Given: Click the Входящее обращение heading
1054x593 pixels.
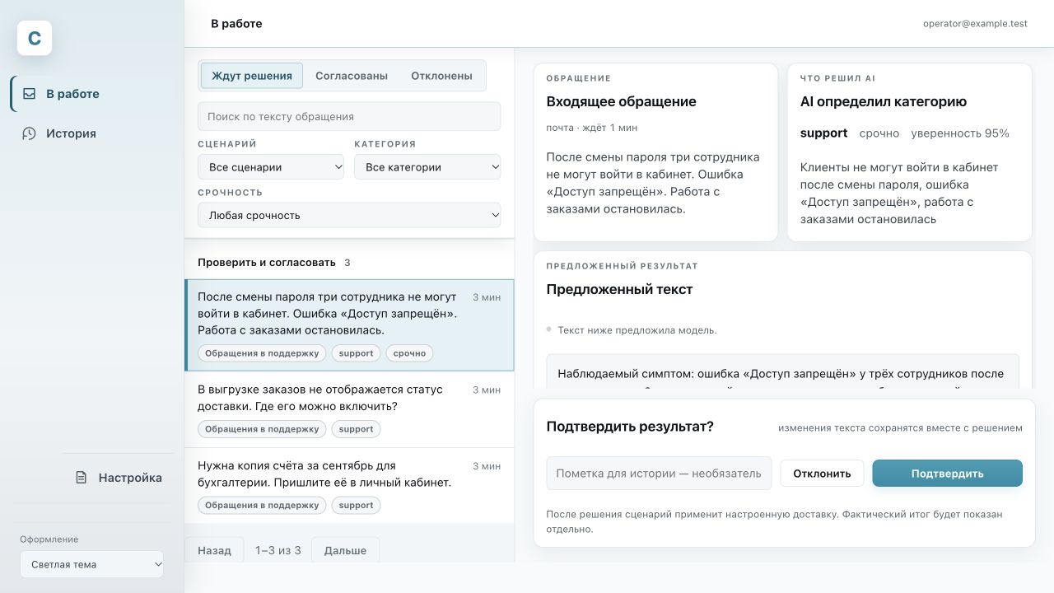Looking at the screenshot, I should (622, 102).
